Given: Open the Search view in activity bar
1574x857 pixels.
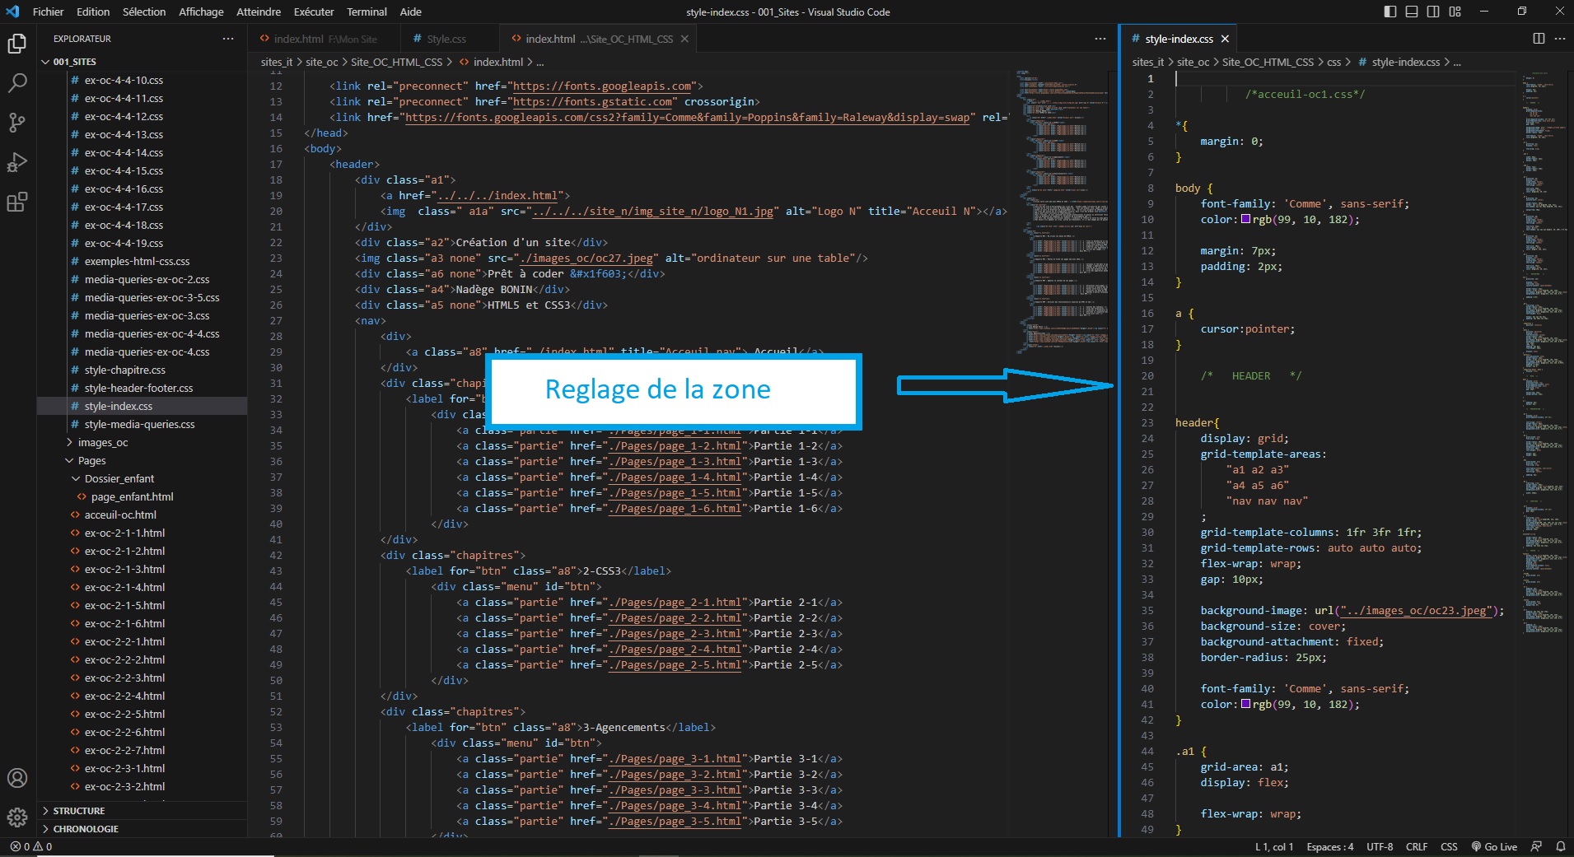Looking at the screenshot, I should 17,82.
